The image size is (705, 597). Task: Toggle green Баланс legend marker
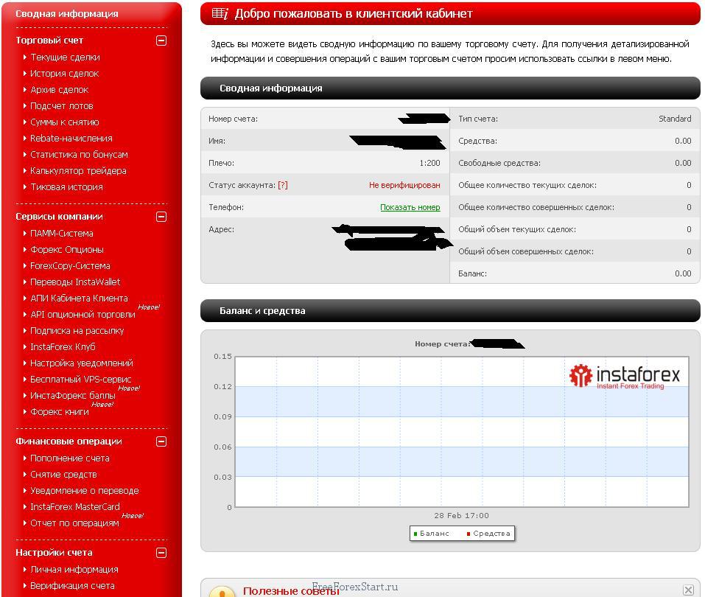click(416, 534)
